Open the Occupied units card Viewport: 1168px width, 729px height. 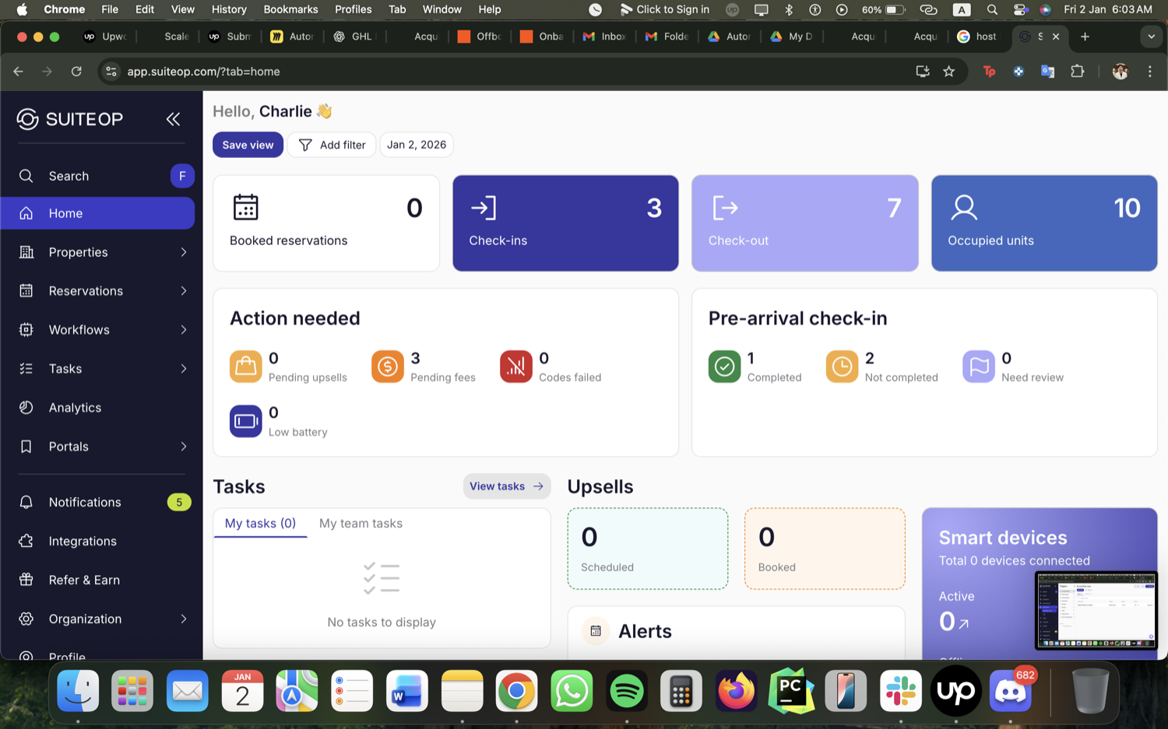coord(1044,223)
